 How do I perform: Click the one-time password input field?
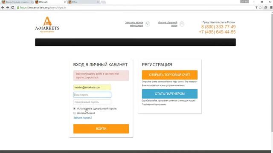[x=92, y=102]
